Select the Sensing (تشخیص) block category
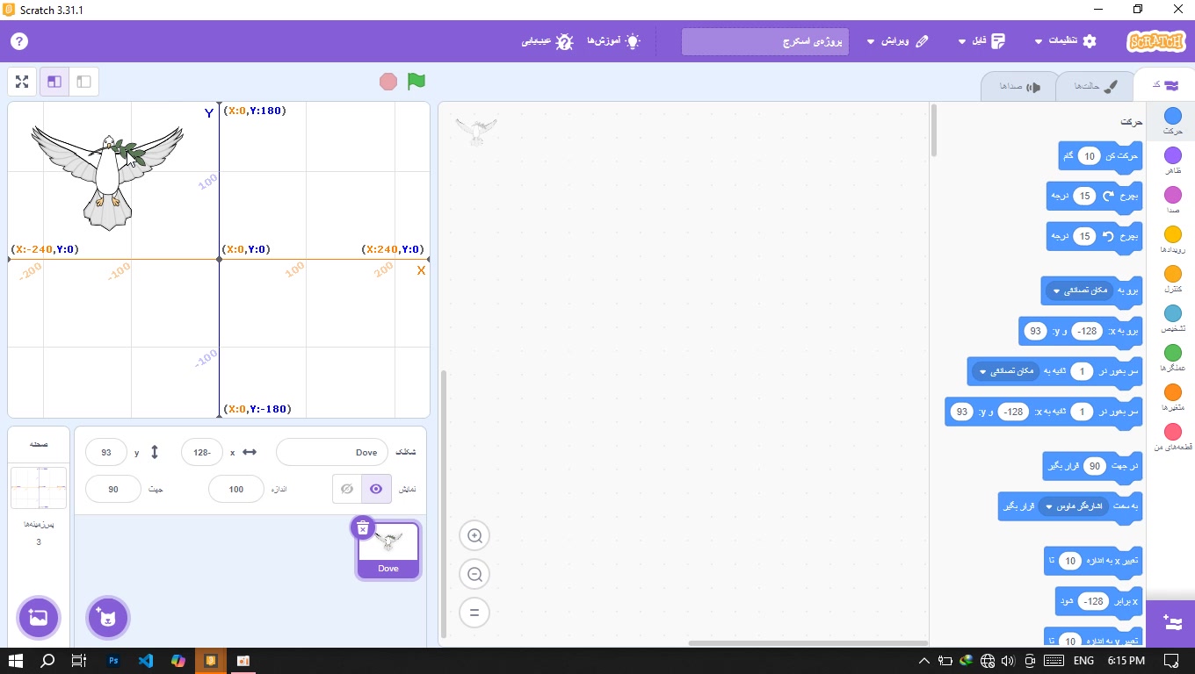The width and height of the screenshot is (1195, 674). [x=1172, y=319]
